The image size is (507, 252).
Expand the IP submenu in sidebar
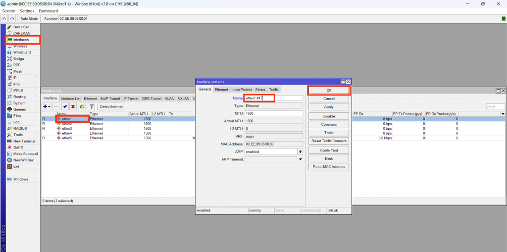(x=15, y=78)
